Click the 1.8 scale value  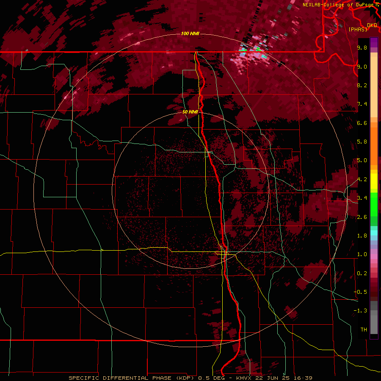pyautogui.click(x=362, y=236)
